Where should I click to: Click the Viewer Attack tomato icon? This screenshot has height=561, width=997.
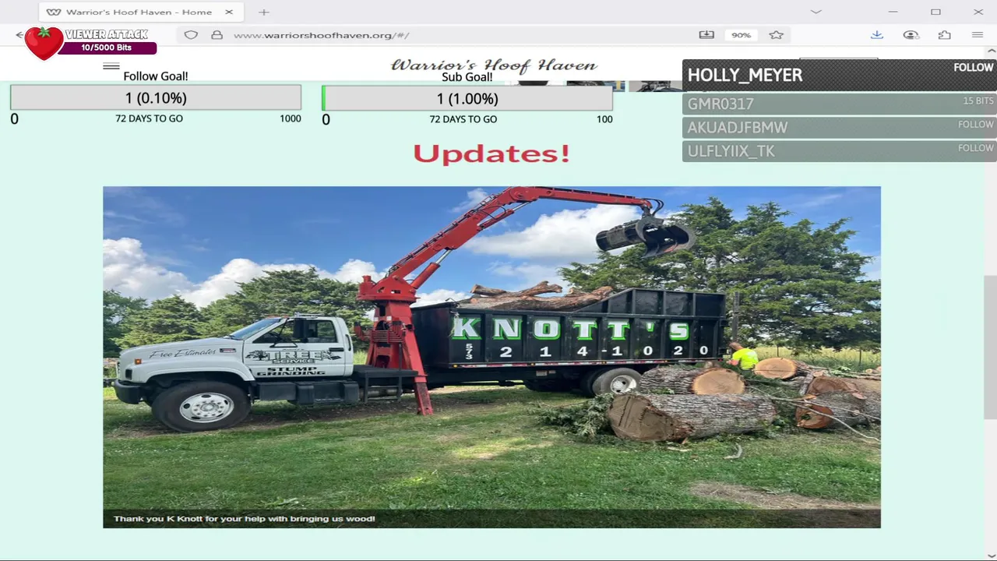click(x=44, y=43)
